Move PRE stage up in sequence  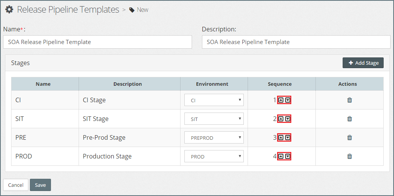[281, 137]
